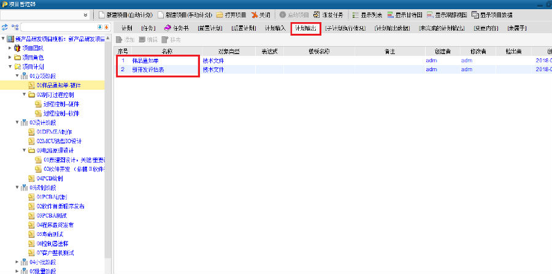552x274 pixels.
Task: Open the double-chevron dropdown at top left
Action: [85, 15]
